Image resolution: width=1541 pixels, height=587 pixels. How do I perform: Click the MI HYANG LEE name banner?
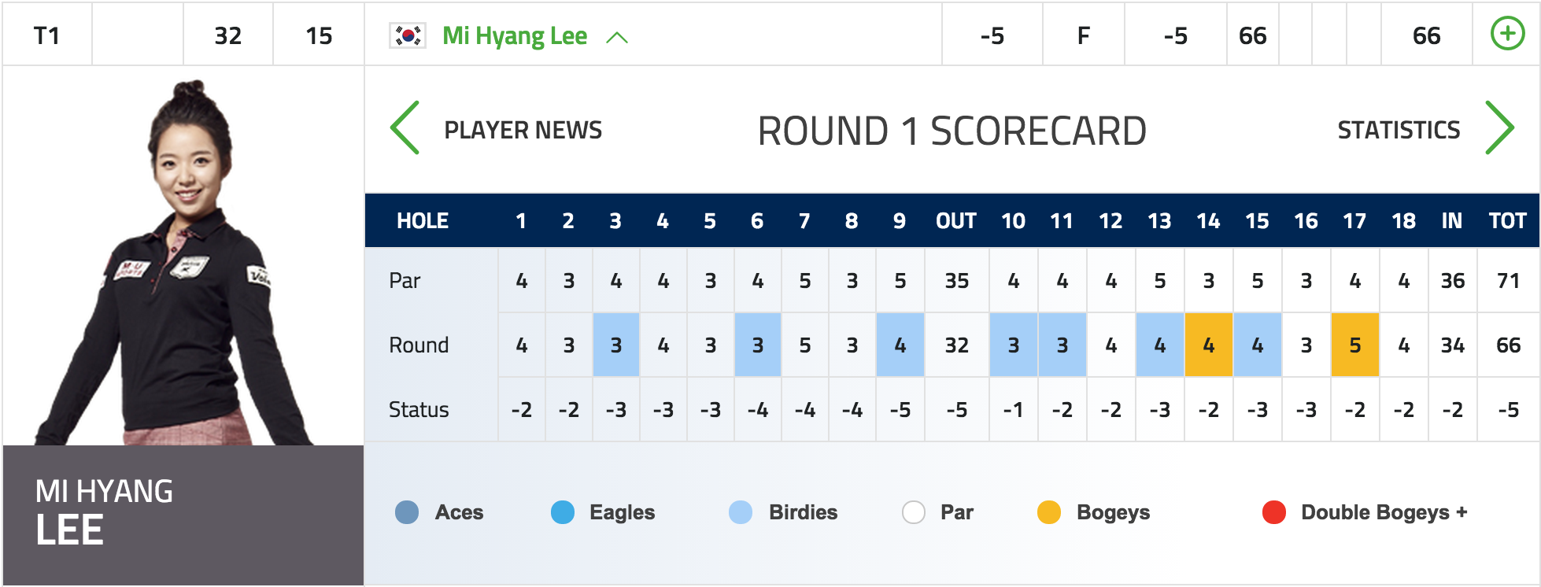pos(183,515)
